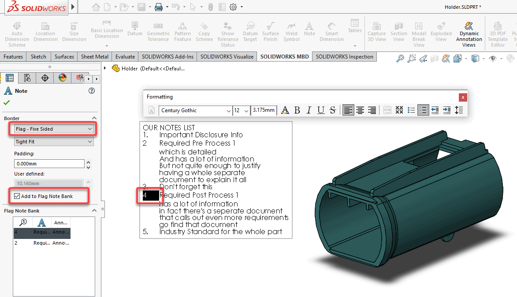Open Note help question mark
The image size is (517, 297).
click(92, 91)
